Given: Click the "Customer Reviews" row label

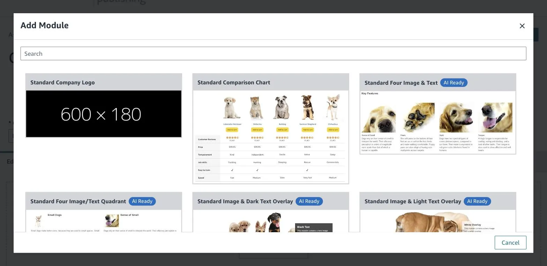Looking at the screenshot, I should click(x=207, y=139).
